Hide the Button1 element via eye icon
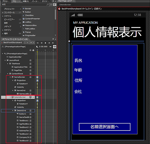This screenshot has height=144, width=150. 30,114
